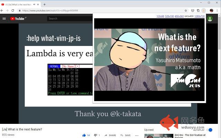Open the '[En] Oni - The GUI-fication' video title

tap(190, 136)
